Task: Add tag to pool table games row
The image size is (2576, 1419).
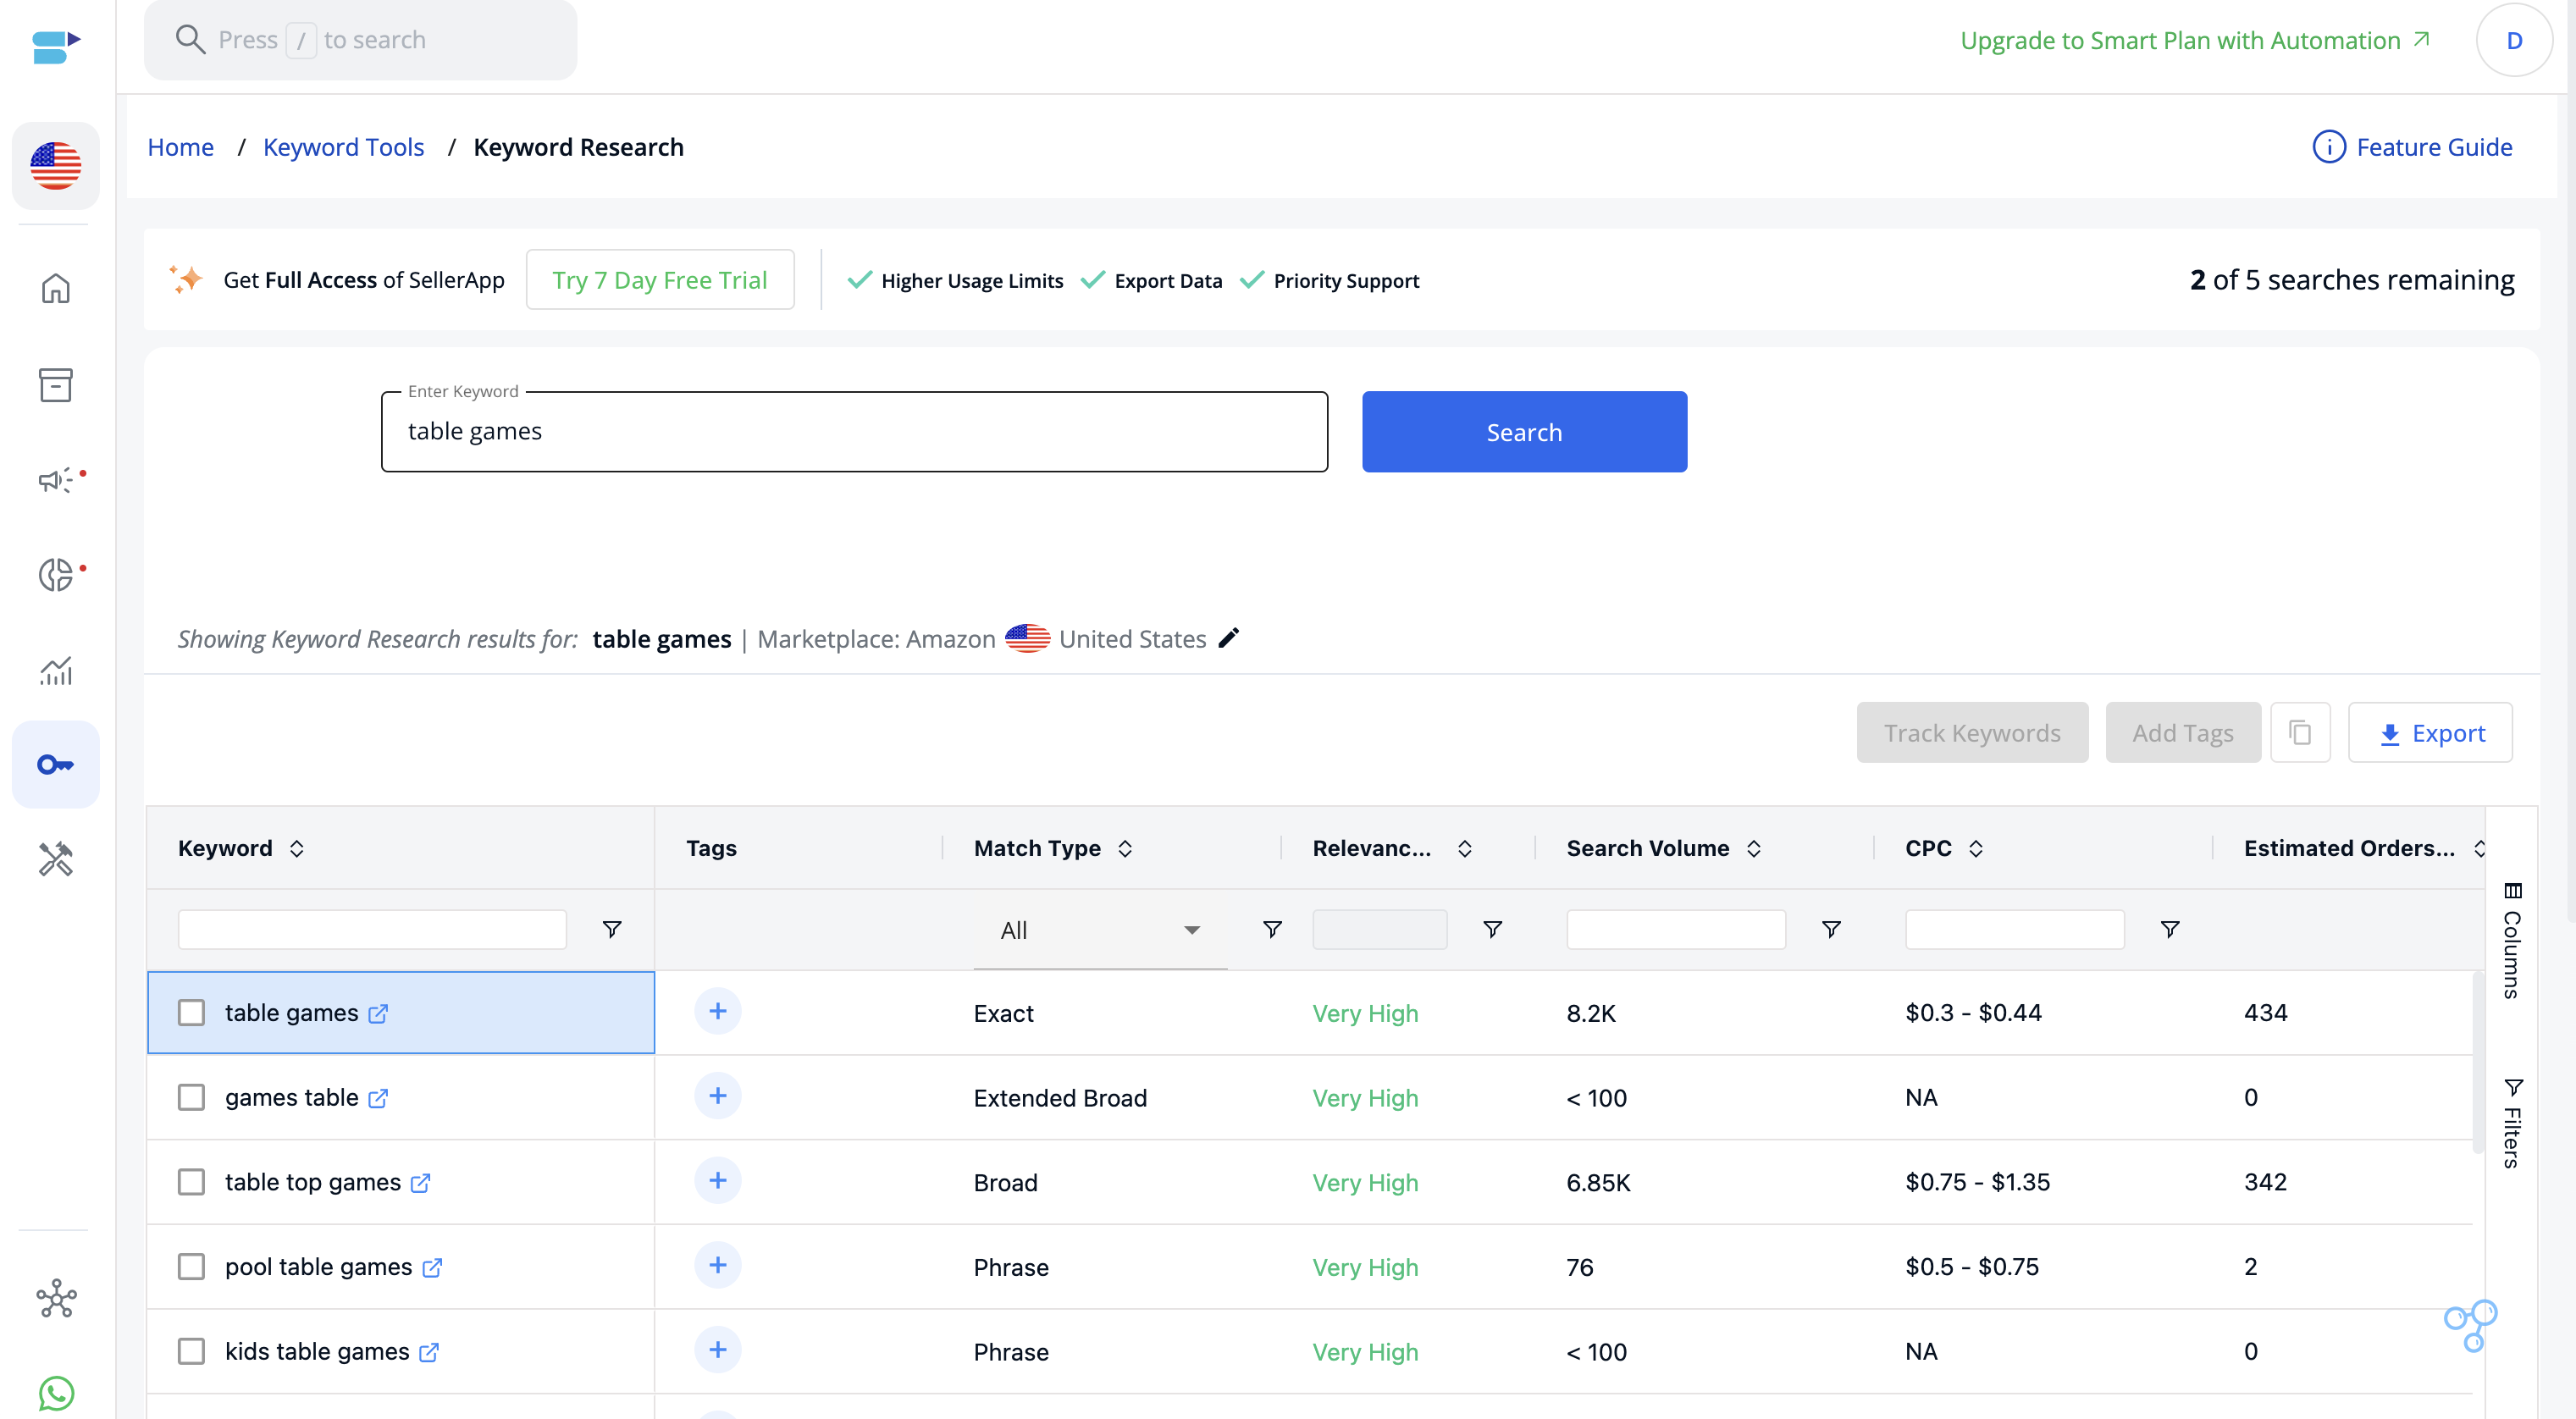Action: pyautogui.click(x=717, y=1266)
